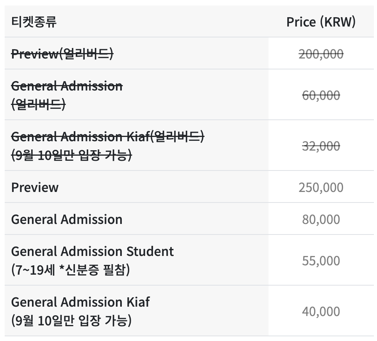Viewport: 377px width, 341px height.
Task: Select the General Admission Student ticket
Action: click(92, 251)
